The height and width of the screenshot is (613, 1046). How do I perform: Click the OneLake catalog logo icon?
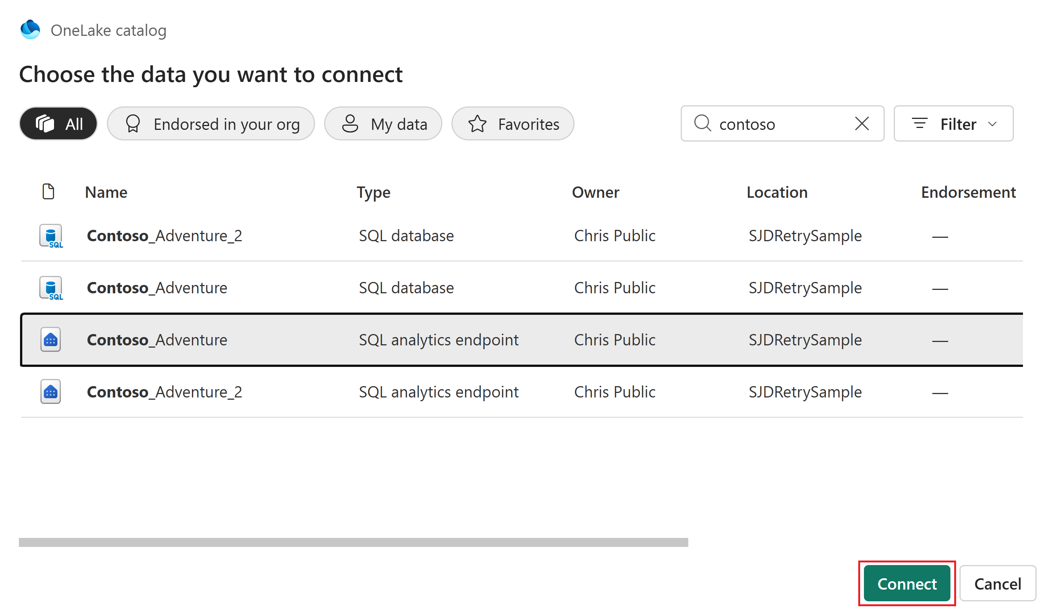coord(30,30)
